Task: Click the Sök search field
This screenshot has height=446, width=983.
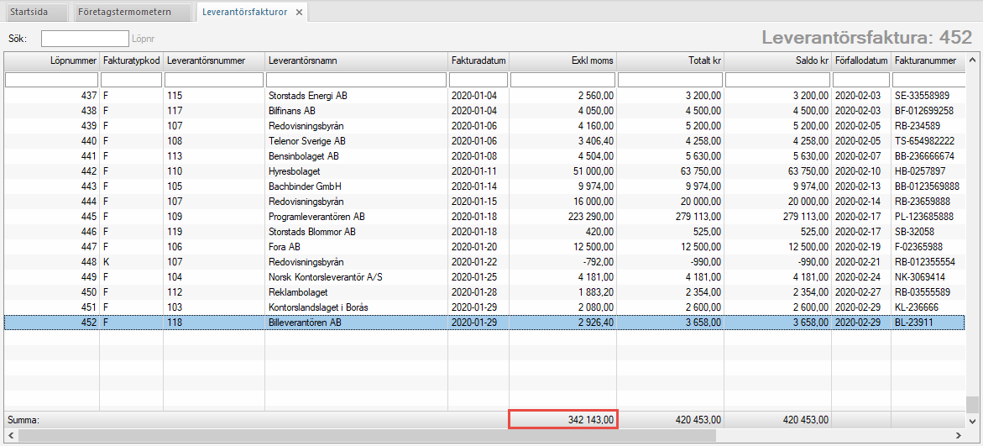Action: [85, 39]
